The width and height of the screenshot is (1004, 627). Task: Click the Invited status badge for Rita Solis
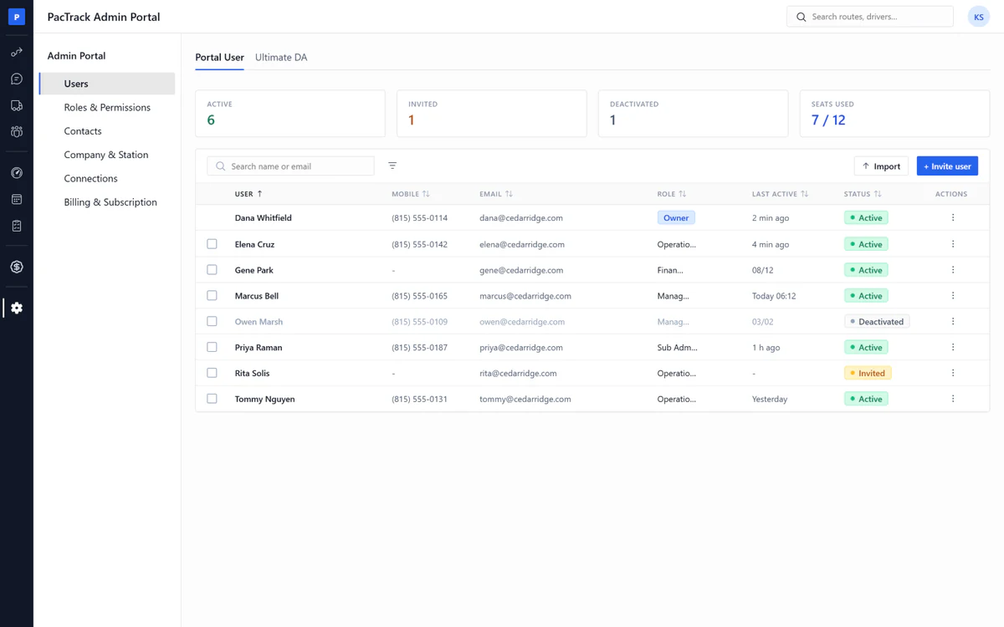pyautogui.click(x=868, y=373)
